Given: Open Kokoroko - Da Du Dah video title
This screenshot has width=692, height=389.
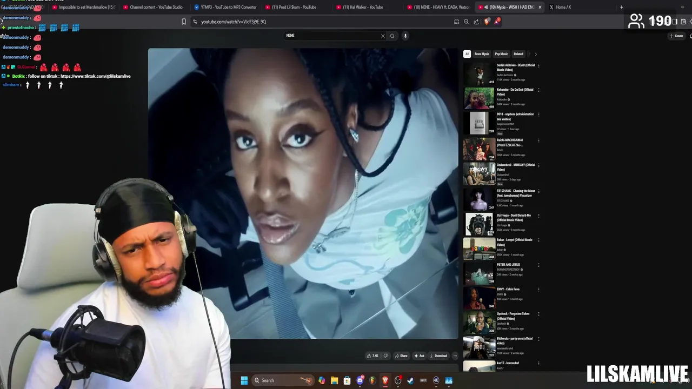Looking at the screenshot, I should [515, 92].
